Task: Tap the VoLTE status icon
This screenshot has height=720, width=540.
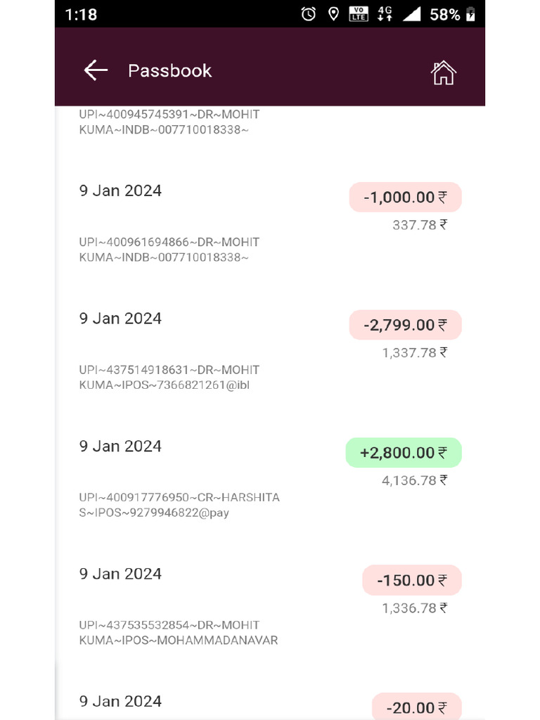Action: (359, 14)
